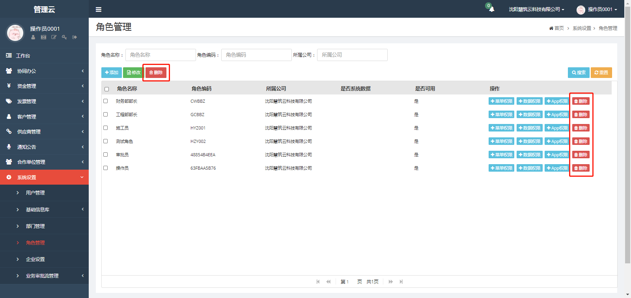
Task: Click the red 删除 toolbar button
Action: point(156,72)
